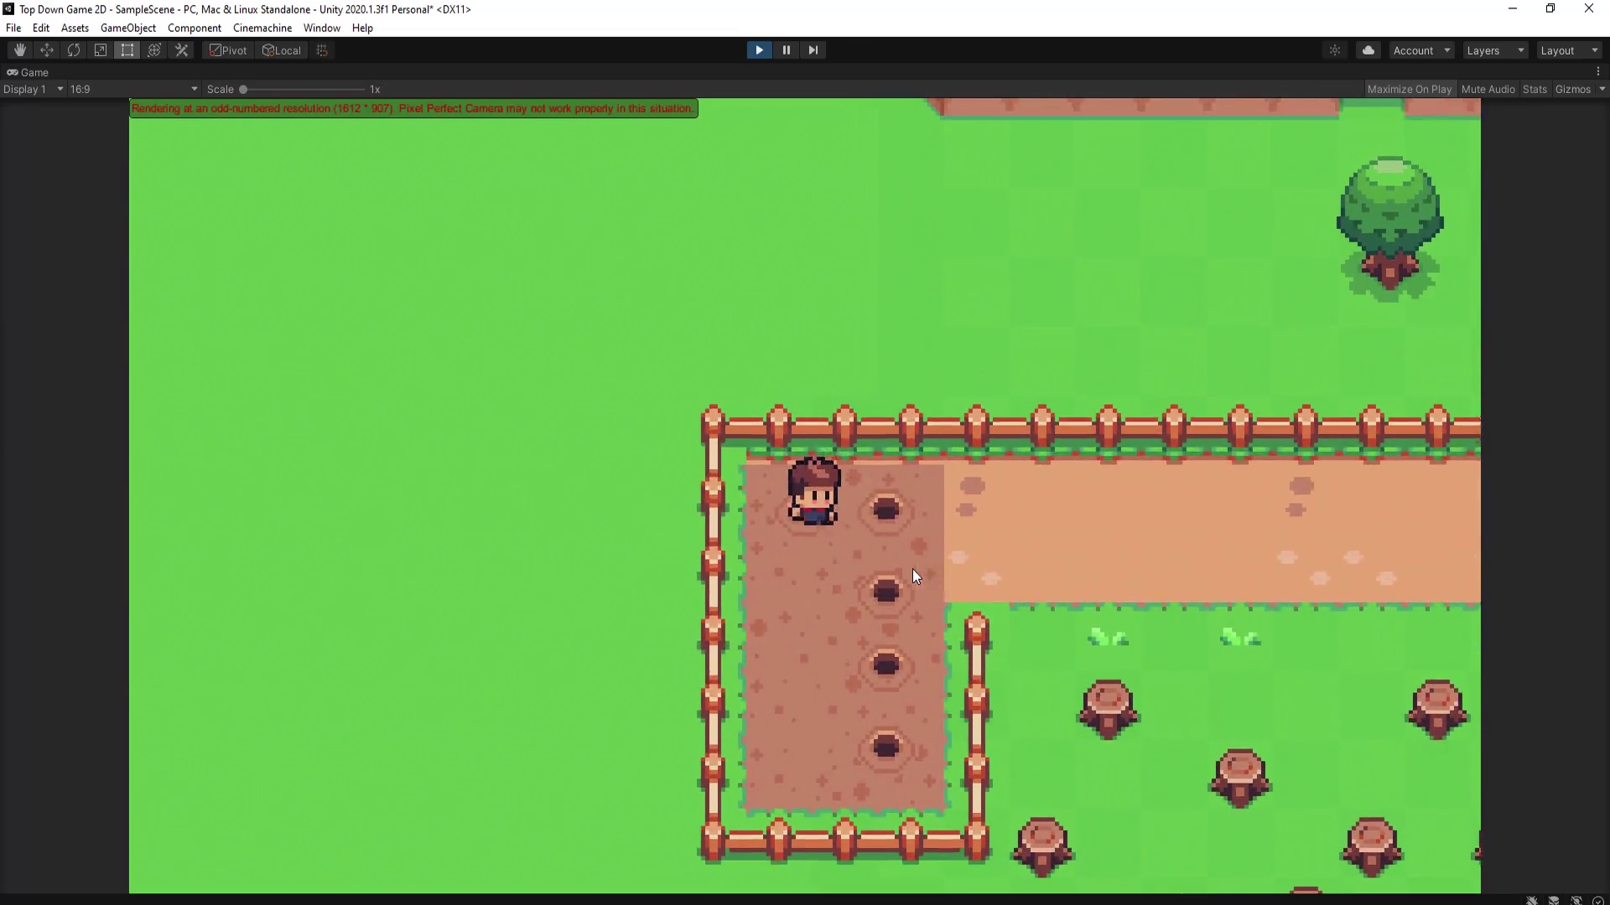The height and width of the screenshot is (905, 1610).
Task: Toggle Pivot/Center handle position
Action: click(x=228, y=50)
